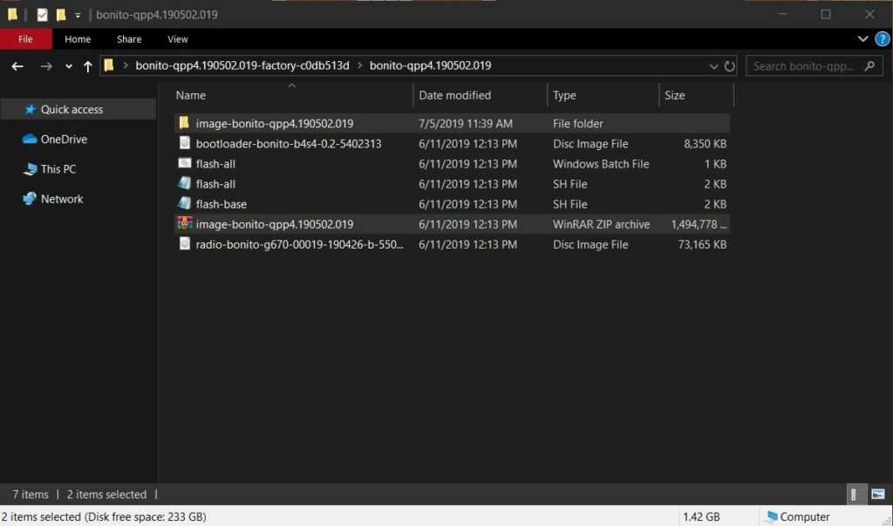Collapse the ribbon with the chevron

[x=862, y=38]
